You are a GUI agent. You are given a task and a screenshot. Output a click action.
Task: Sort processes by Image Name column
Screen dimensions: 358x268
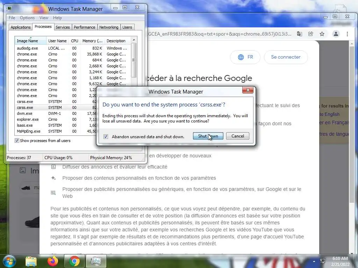[30, 41]
